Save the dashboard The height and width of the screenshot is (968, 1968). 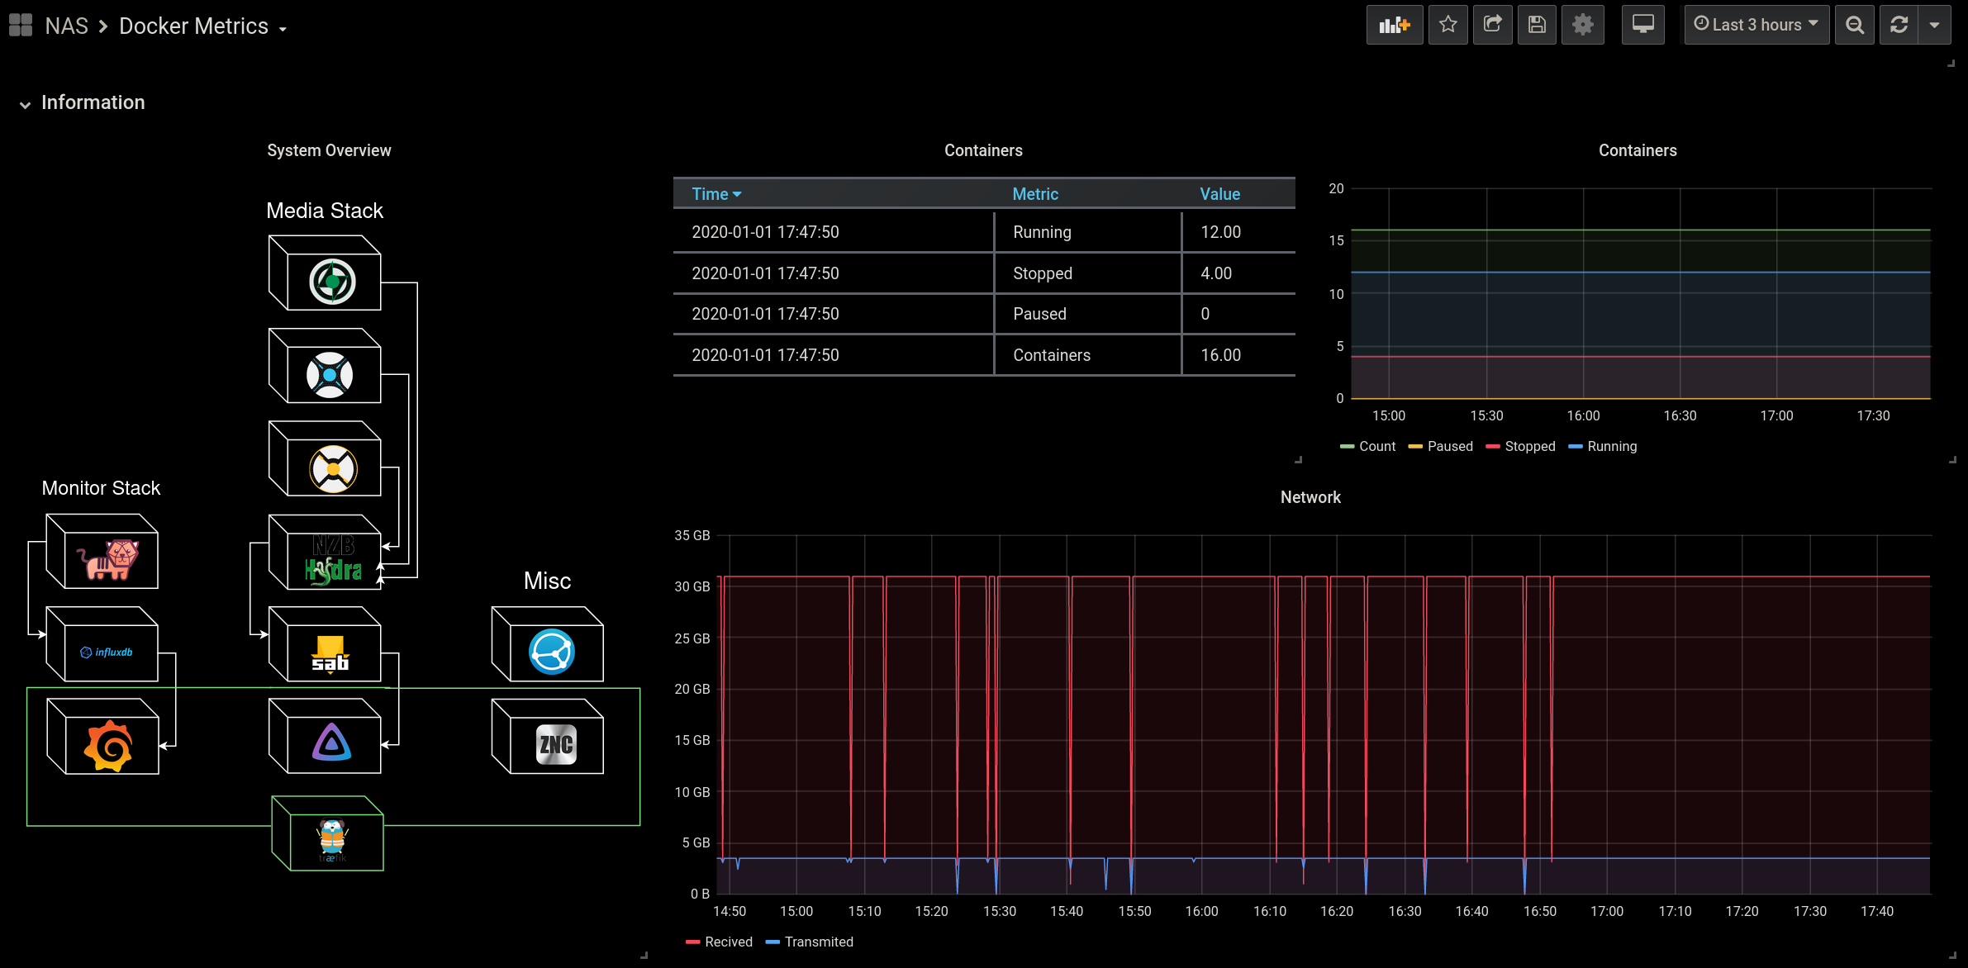1537,25
